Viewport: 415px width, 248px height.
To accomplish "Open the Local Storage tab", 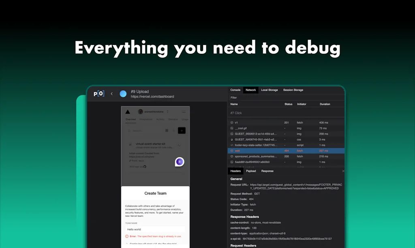I will click(269, 90).
